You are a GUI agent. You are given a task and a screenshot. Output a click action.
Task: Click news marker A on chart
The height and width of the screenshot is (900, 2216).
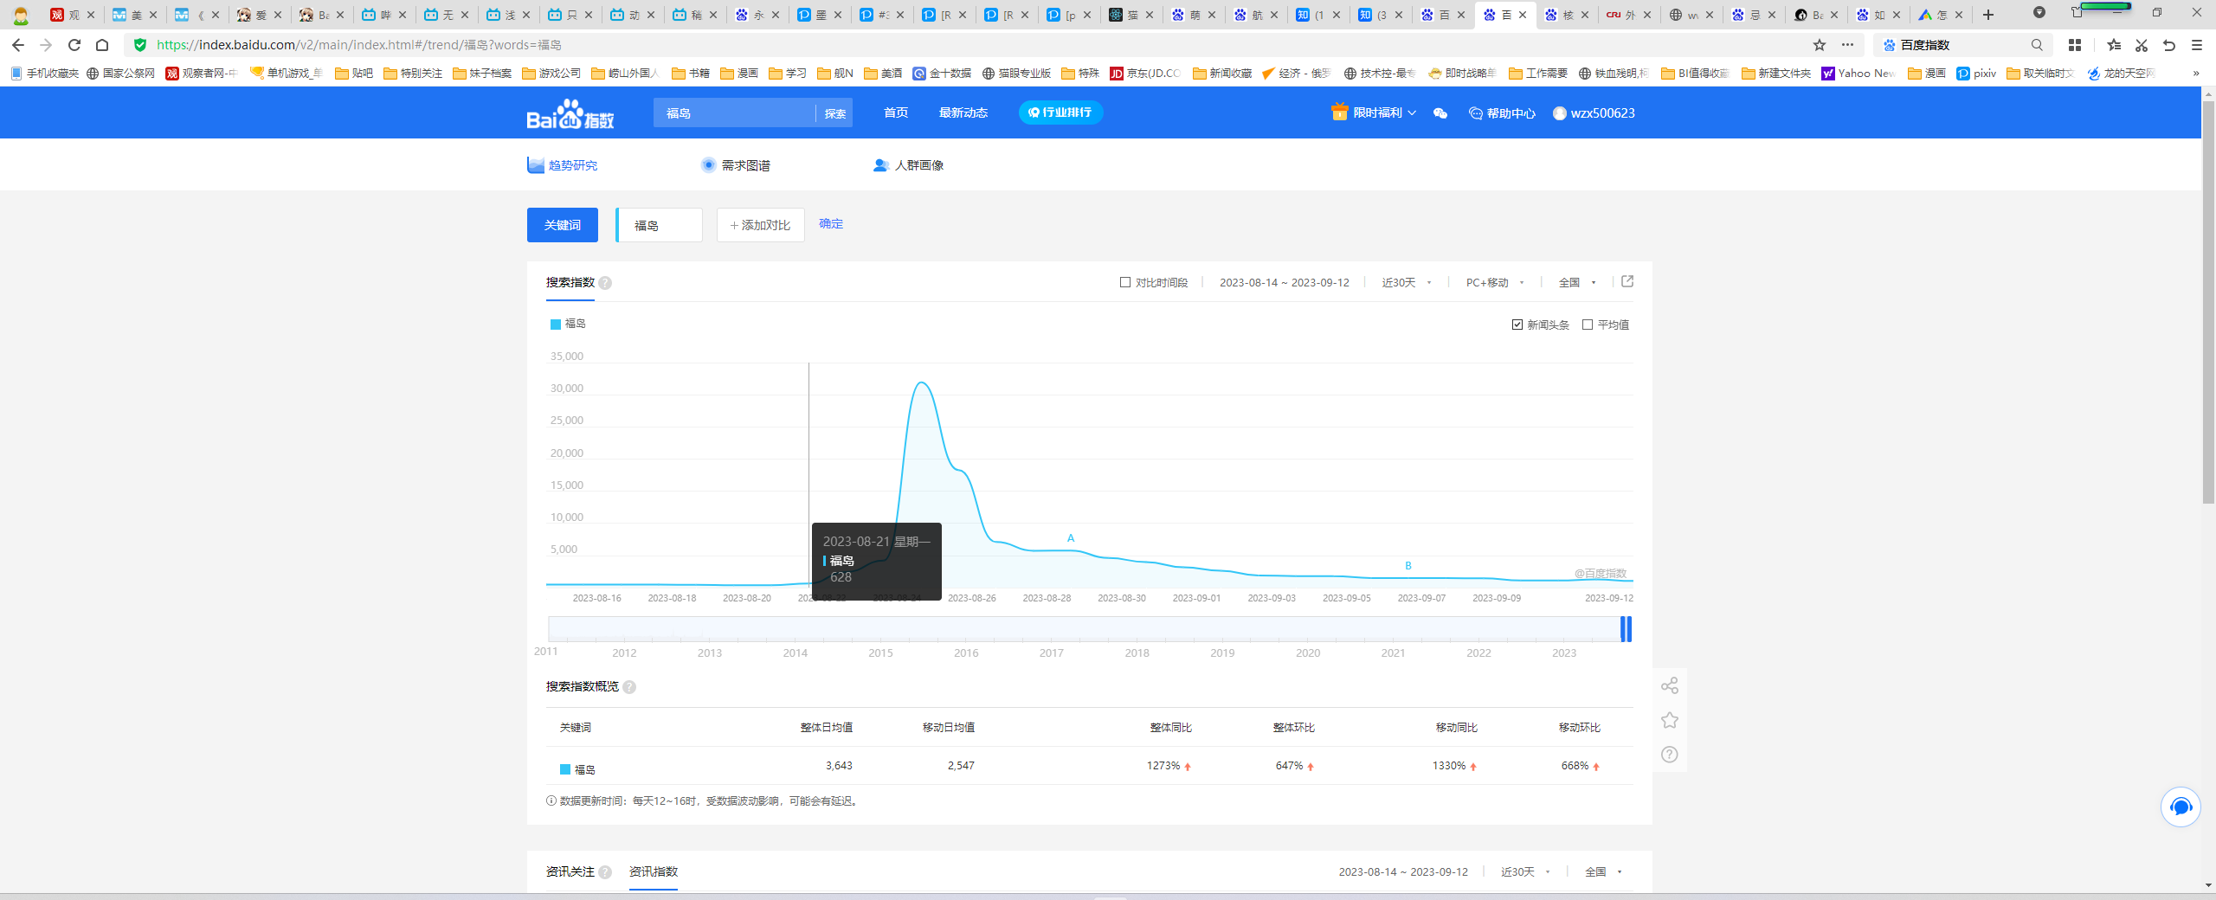click(1071, 538)
